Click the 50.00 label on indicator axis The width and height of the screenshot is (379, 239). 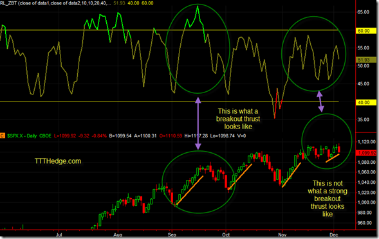tap(364, 66)
